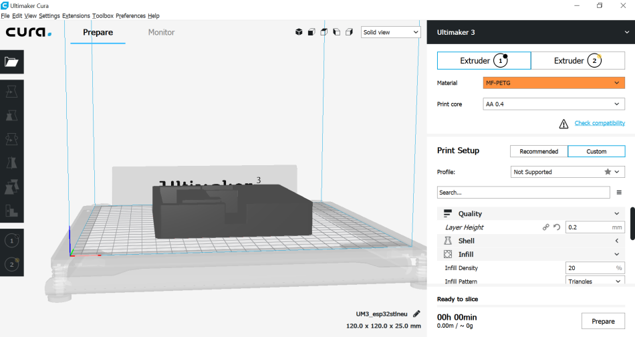Switch camera to left side view icon
This screenshot has height=337, width=635.
[336, 32]
